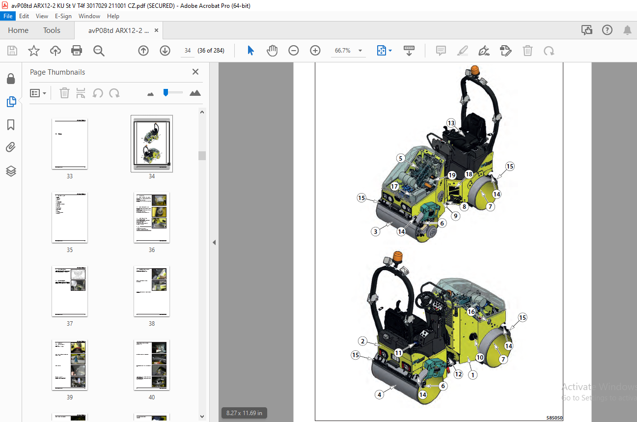
Task: Click thumbnails panel scroll up arrow
Action: point(202,112)
